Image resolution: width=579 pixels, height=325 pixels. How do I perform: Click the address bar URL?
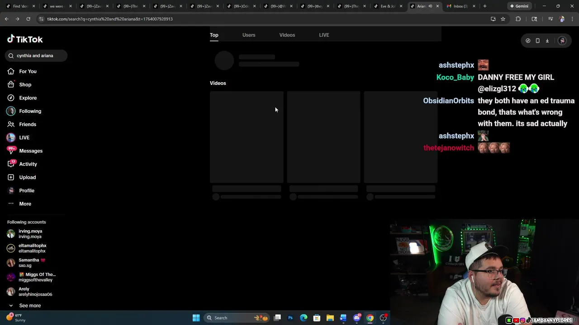coord(110,19)
